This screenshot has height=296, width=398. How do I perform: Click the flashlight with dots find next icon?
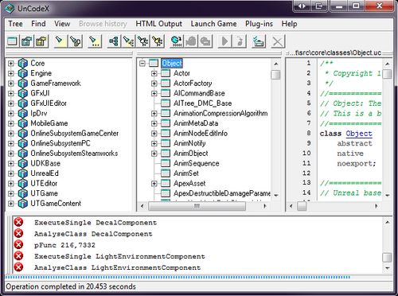tap(94, 41)
